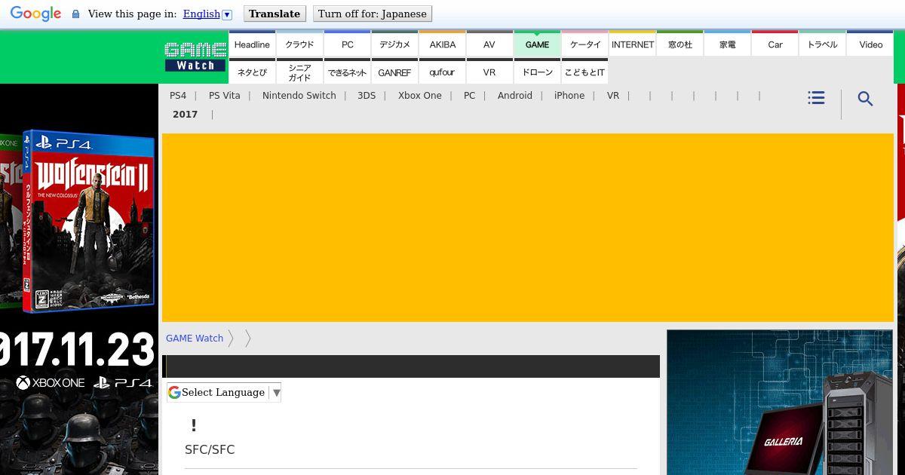Go to Xbox One category link

tap(420, 96)
